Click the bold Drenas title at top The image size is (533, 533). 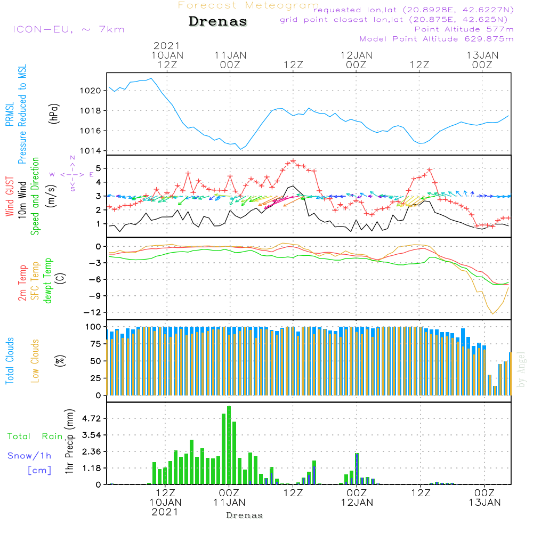(x=218, y=22)
